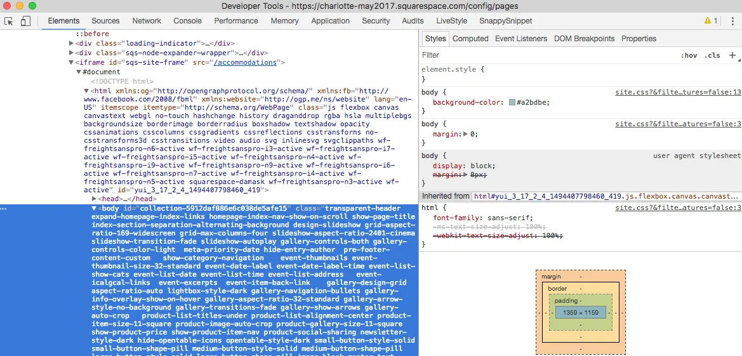Image resolution: width=742 pixels, height=356 pixels.
Task: Activate the inspect element picker icon
Action: pos(8,21)
